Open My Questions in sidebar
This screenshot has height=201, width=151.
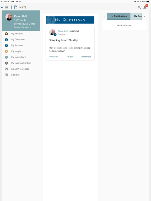click(18, 40)
